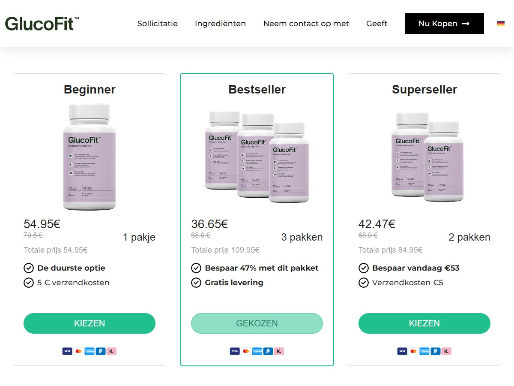Click the Visa icon under Beginner package

click(x=67, y=351)
